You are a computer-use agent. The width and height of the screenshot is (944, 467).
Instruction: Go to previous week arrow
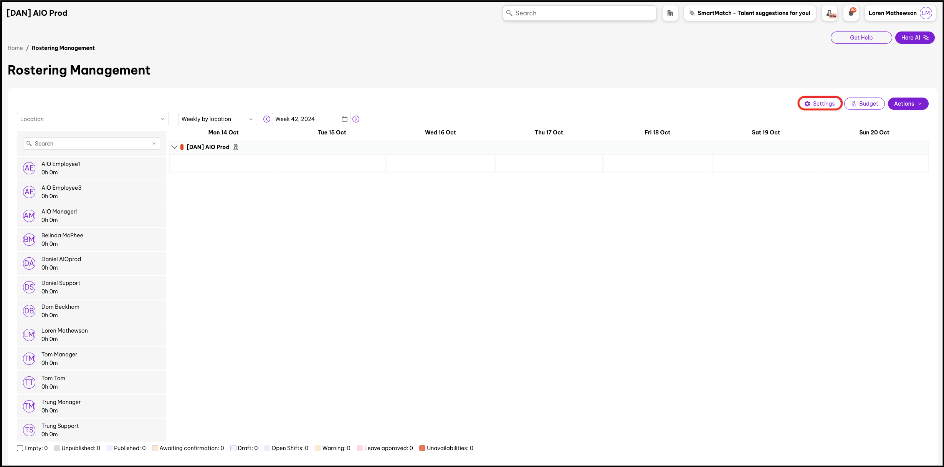pyautogui.click(x=266, y=119)
